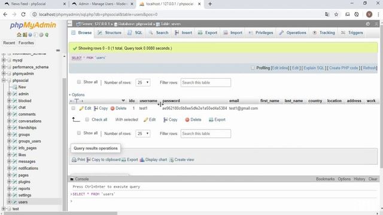This screenshot has width=383, height=215.
Task: Open the Structure tab
Action: tap(110, 33)
